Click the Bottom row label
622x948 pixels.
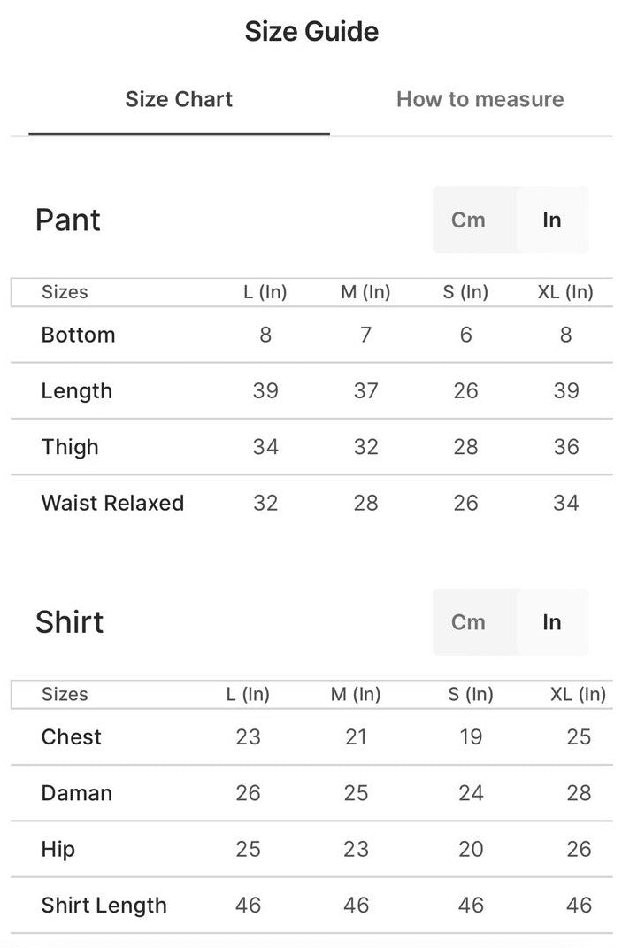tap(78, 335)
